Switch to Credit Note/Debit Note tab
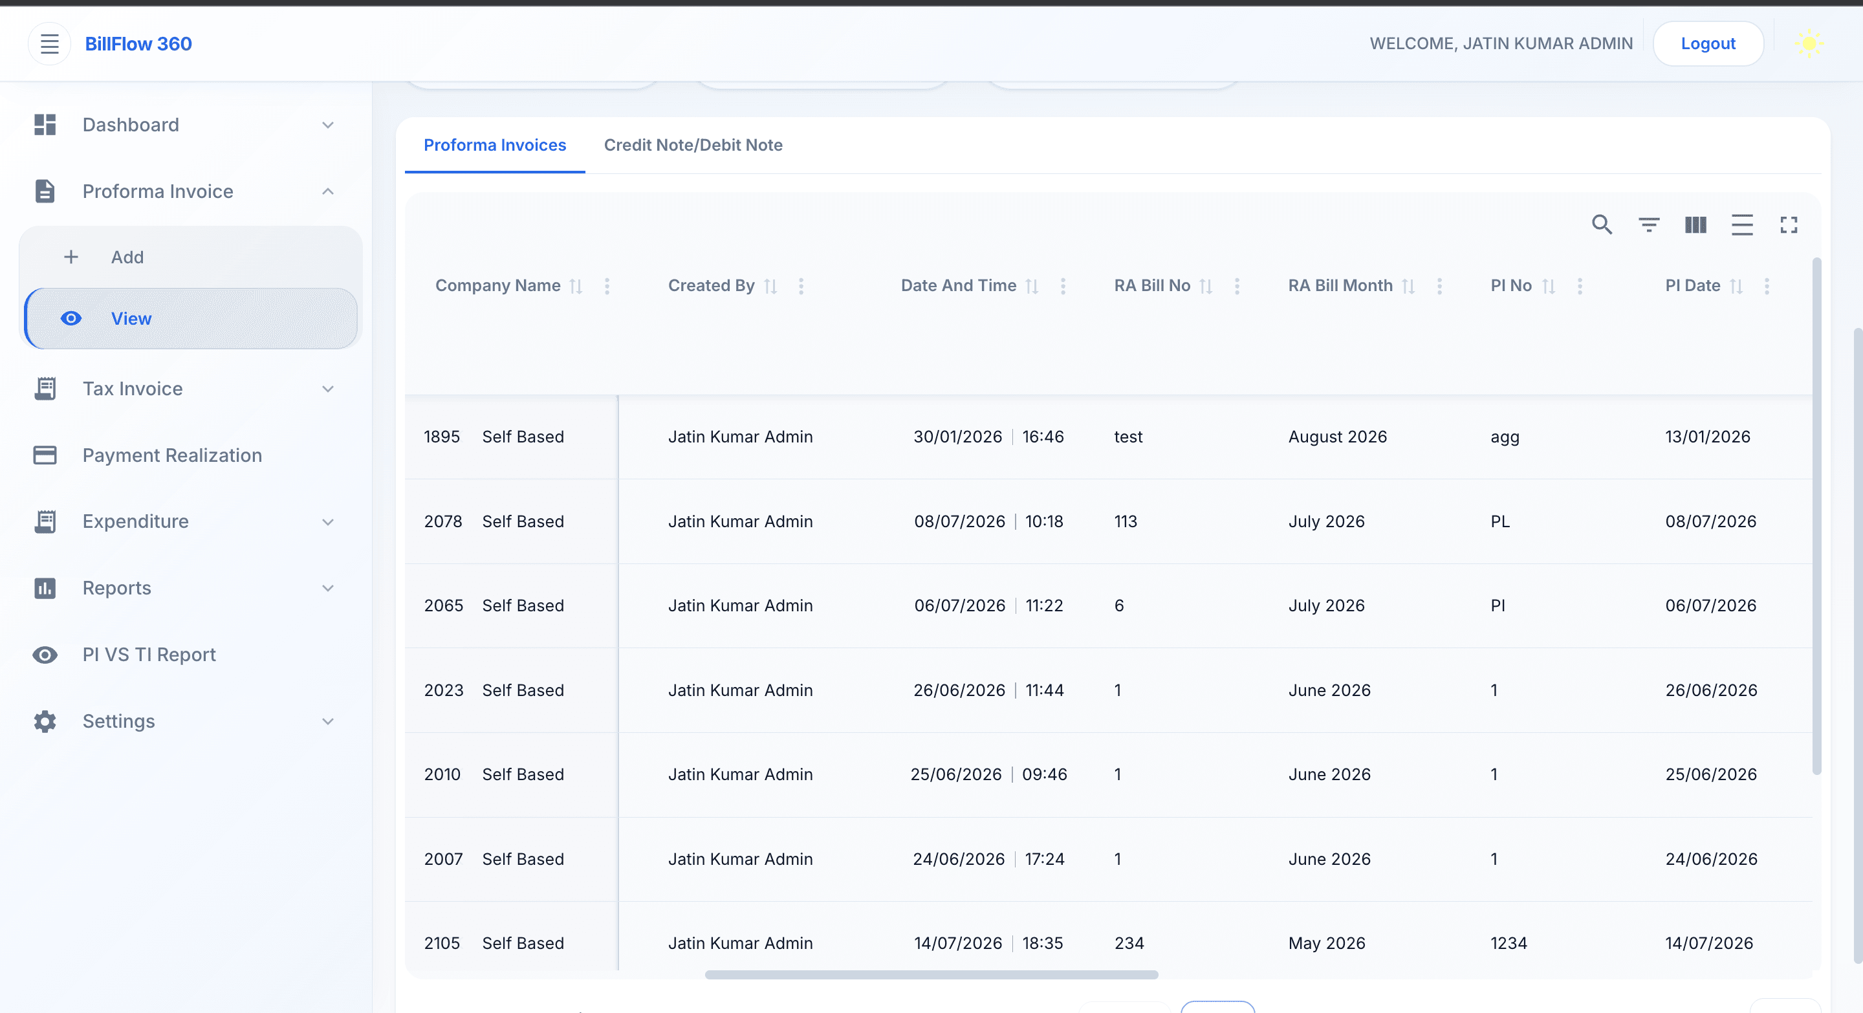Screen dimensions: 1863x1013 click(693, 145)
